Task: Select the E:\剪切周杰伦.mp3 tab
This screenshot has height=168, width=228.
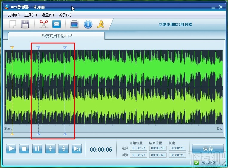Action: click(56, 36)
